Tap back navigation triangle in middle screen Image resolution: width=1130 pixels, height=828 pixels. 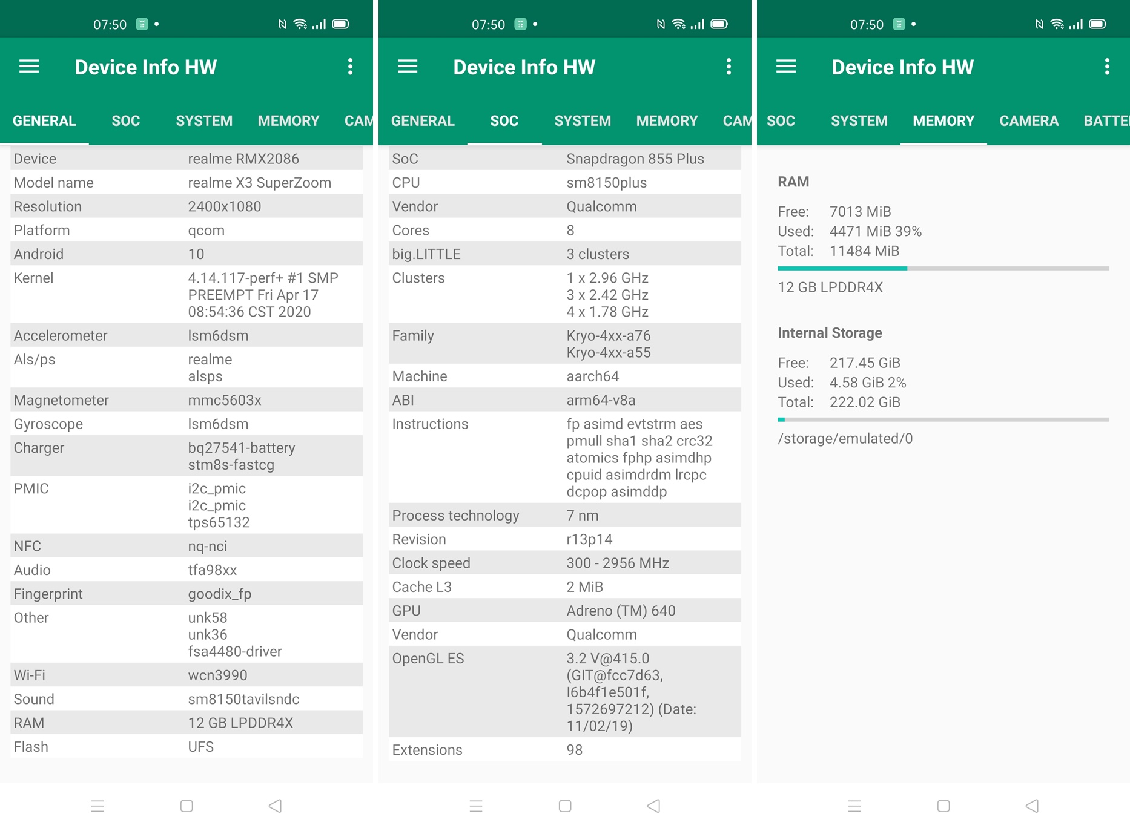point(654,806)
